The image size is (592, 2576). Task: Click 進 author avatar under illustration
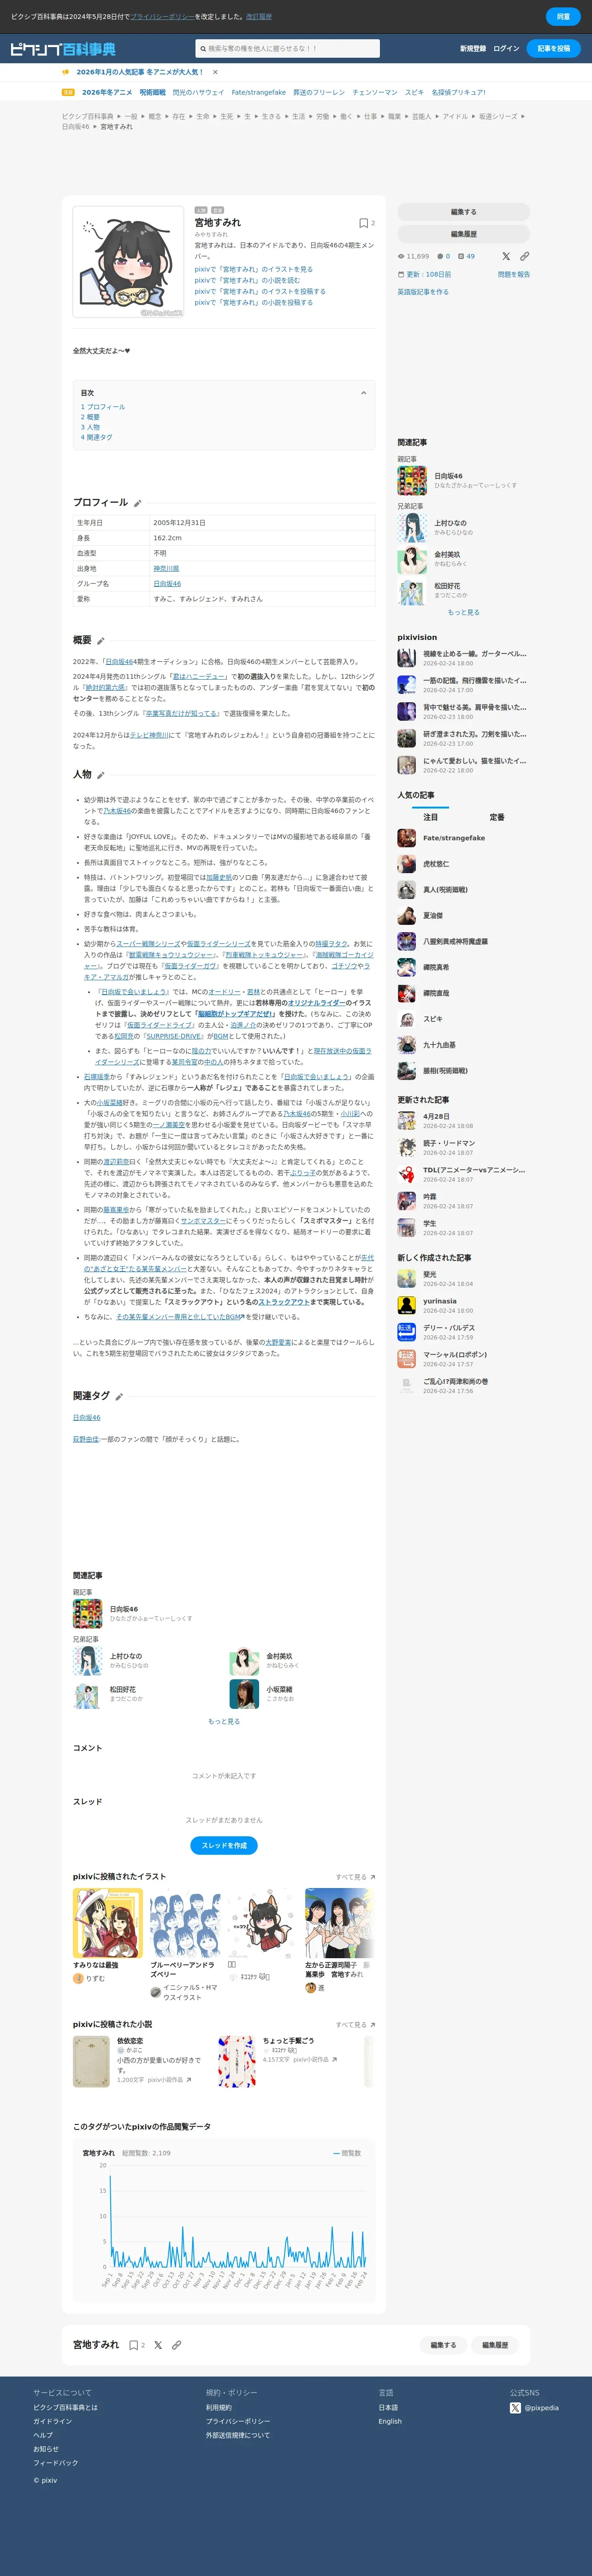coord(310,1988)
